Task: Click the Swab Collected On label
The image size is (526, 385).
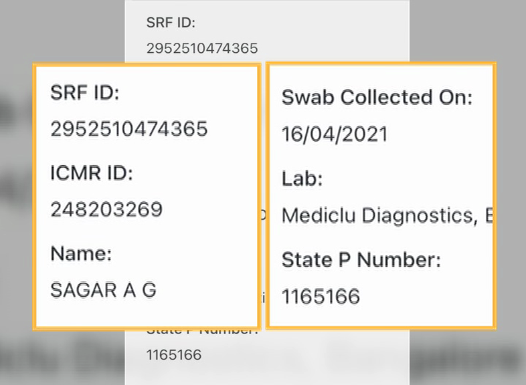Action: pos(377,98)
